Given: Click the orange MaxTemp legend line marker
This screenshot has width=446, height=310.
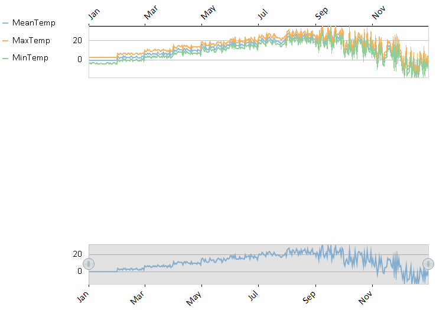Looking at the screenshot, I should [x=6, y=41].
